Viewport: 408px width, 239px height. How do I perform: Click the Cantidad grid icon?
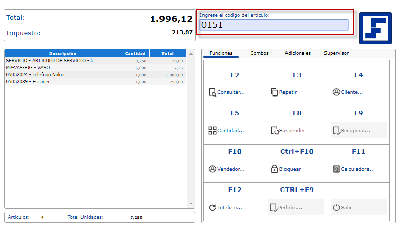pos(212,131)
